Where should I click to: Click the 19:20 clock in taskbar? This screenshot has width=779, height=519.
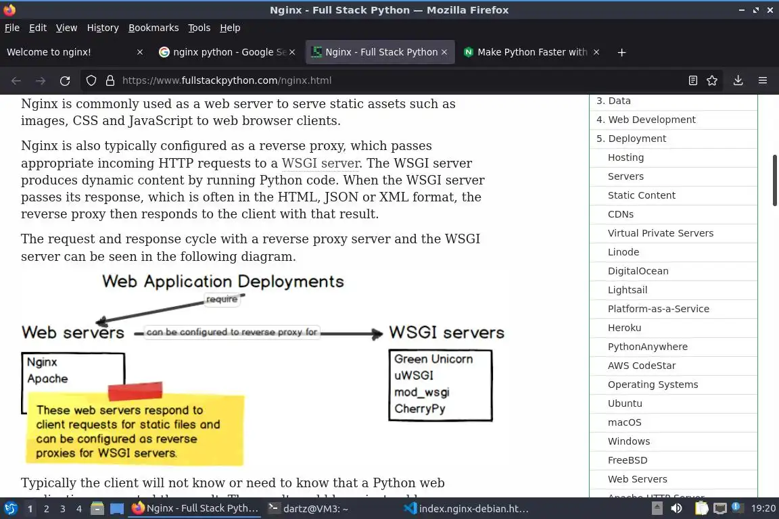point(763,509)
